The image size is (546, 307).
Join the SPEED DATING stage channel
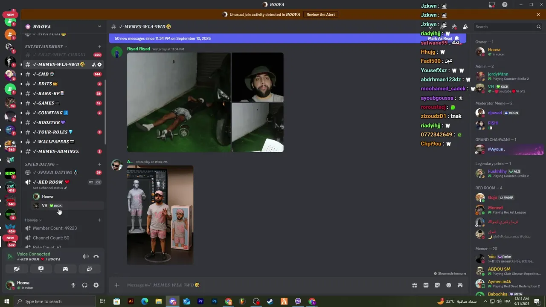(x=64, y=173)
